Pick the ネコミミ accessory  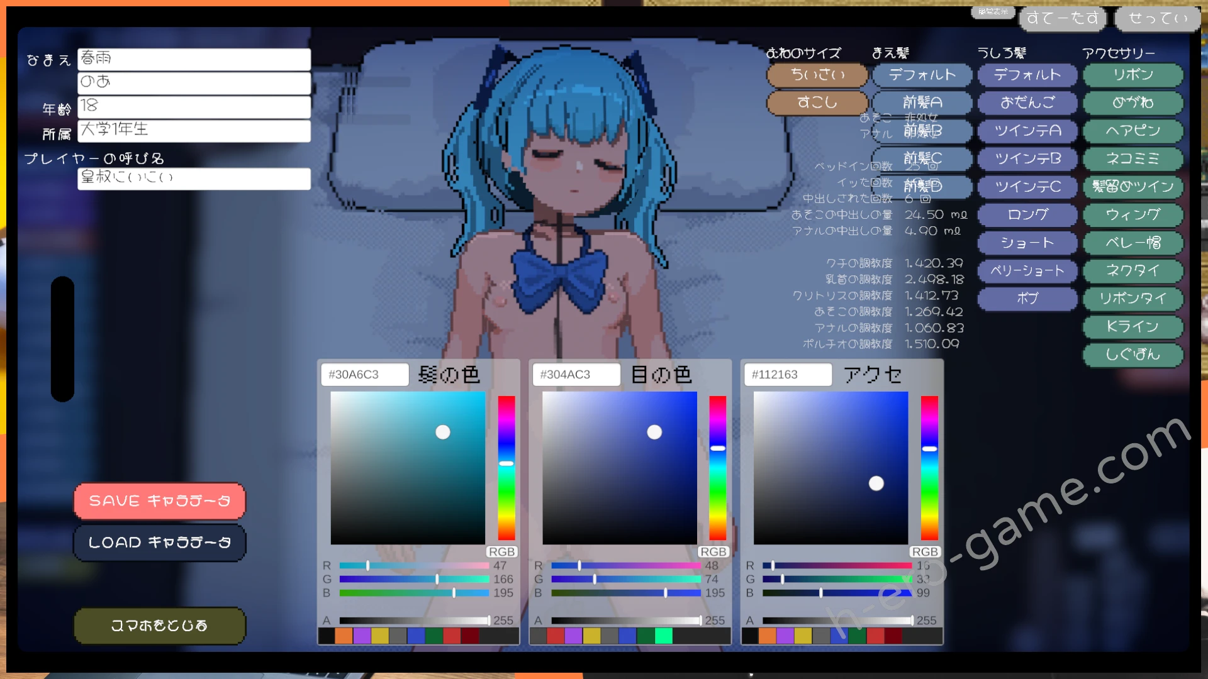click(x=1132, y=158)
